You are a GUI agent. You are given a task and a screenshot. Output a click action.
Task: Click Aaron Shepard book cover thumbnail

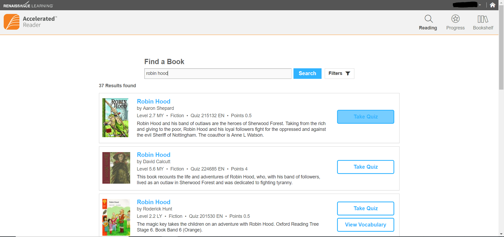(x=115, y=118)
